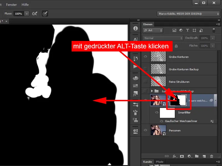Add layer mask using bottom panel icon
The width and height of the screenshot is (222, 166).
182,156
